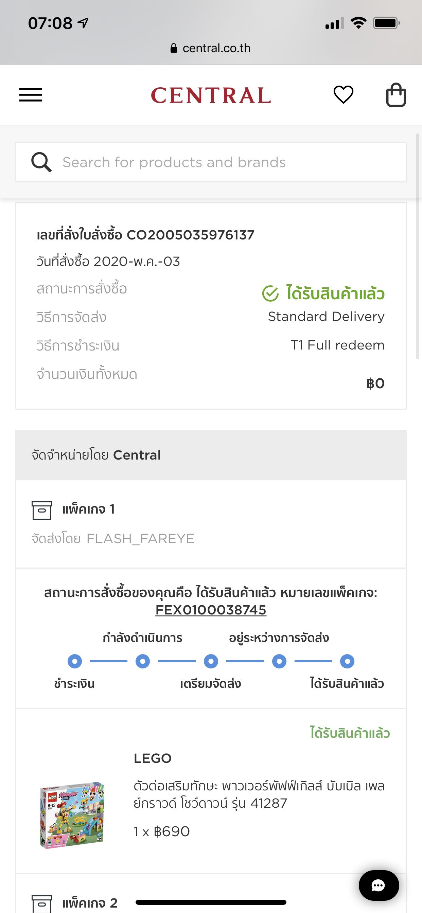Select the fourth in-transit progress dot
The width and height of the screenshot is (422, 913).
tap(279, 661)
